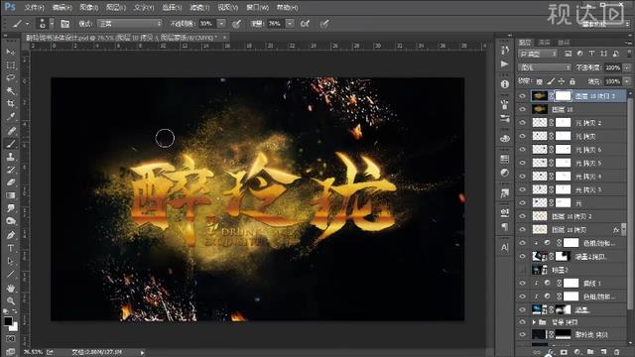Open the layer blending mode dropdown
The height and width of the screenshot is (357, 635).
545,67
